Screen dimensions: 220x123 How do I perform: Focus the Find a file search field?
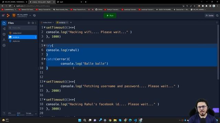(x=23, y=28)
